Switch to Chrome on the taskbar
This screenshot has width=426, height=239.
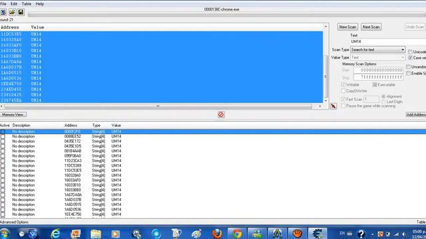coord(237,233)
